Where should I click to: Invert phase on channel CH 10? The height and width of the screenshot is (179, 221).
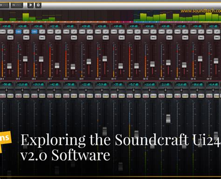click(x=106, y=32)
